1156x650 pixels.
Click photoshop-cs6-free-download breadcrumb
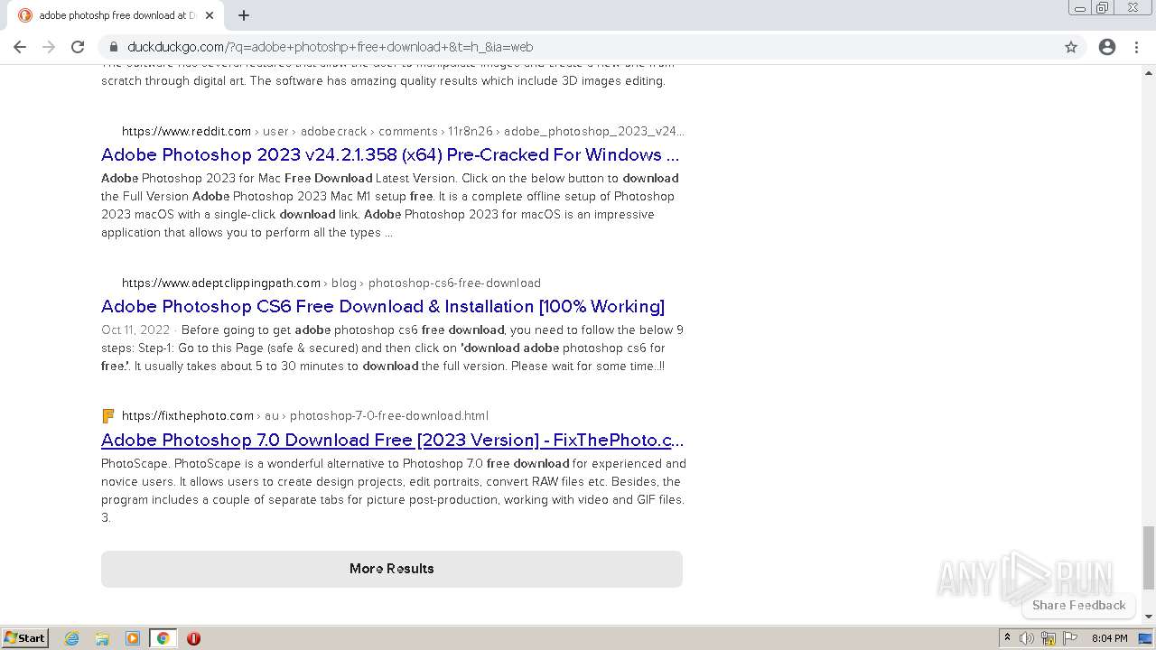454,283
